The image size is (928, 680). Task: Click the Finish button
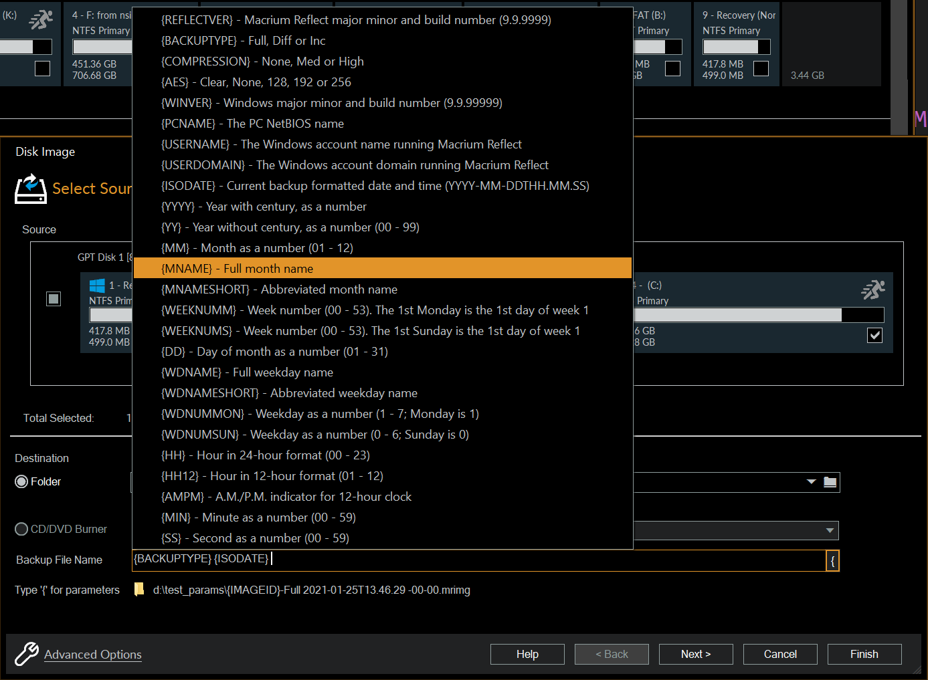tap(864, 654)
